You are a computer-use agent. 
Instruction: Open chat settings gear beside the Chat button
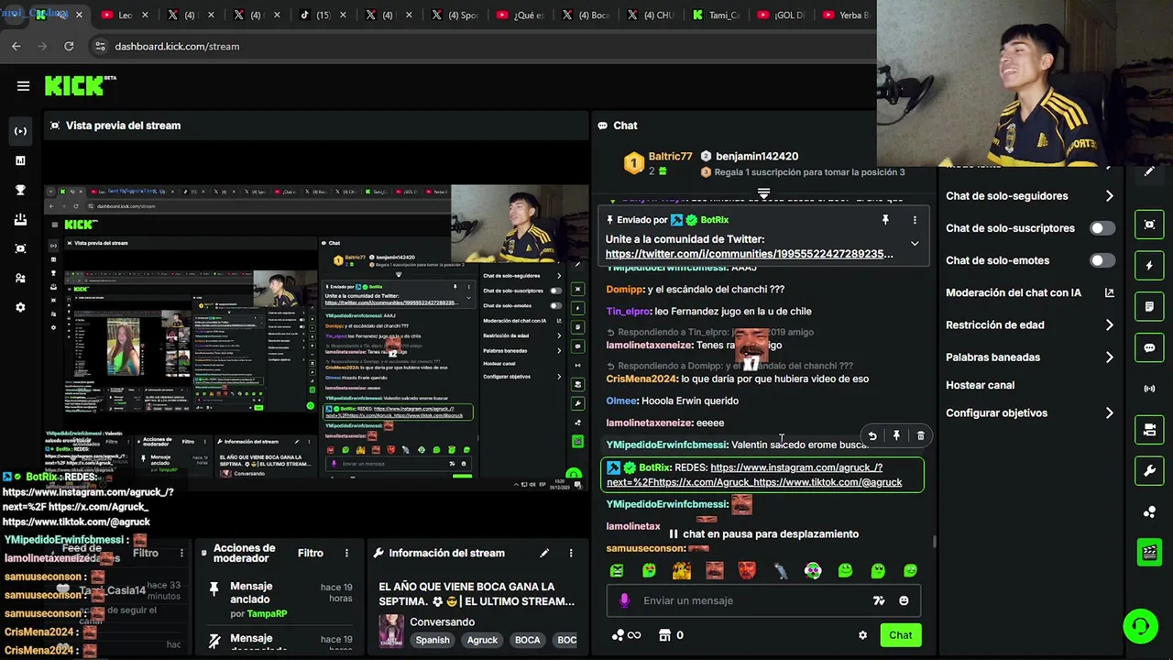point(862,635)
